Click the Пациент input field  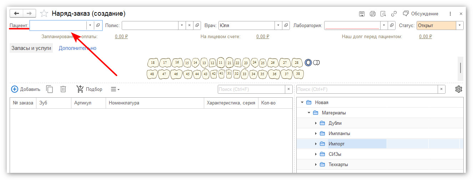coord(58,25)
